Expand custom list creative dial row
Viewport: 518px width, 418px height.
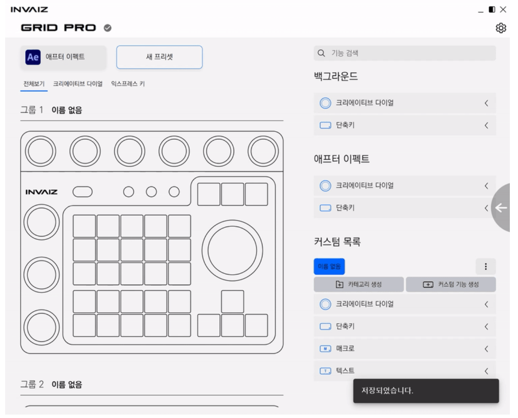point(404,304)
